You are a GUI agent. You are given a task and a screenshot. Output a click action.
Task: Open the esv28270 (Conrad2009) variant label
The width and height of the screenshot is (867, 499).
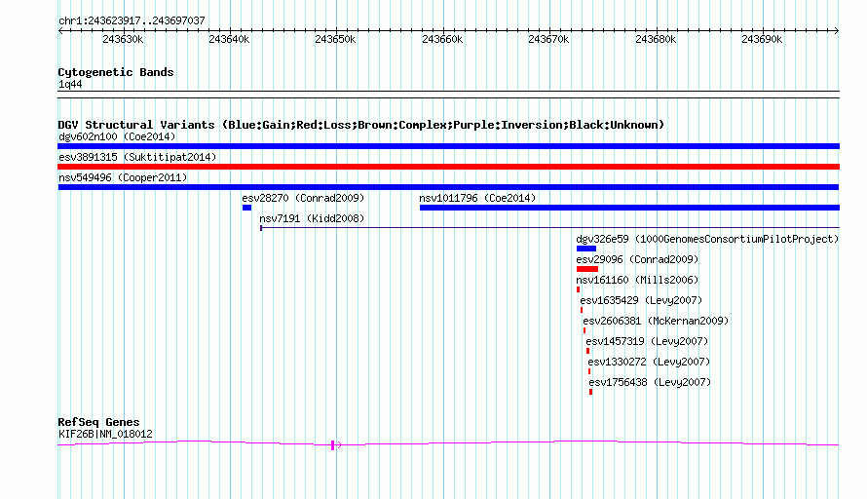pos(303,198)
